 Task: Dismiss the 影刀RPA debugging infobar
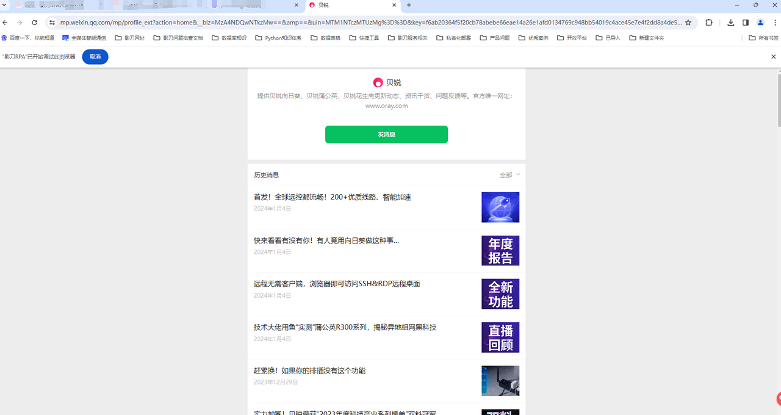point(773,57)
